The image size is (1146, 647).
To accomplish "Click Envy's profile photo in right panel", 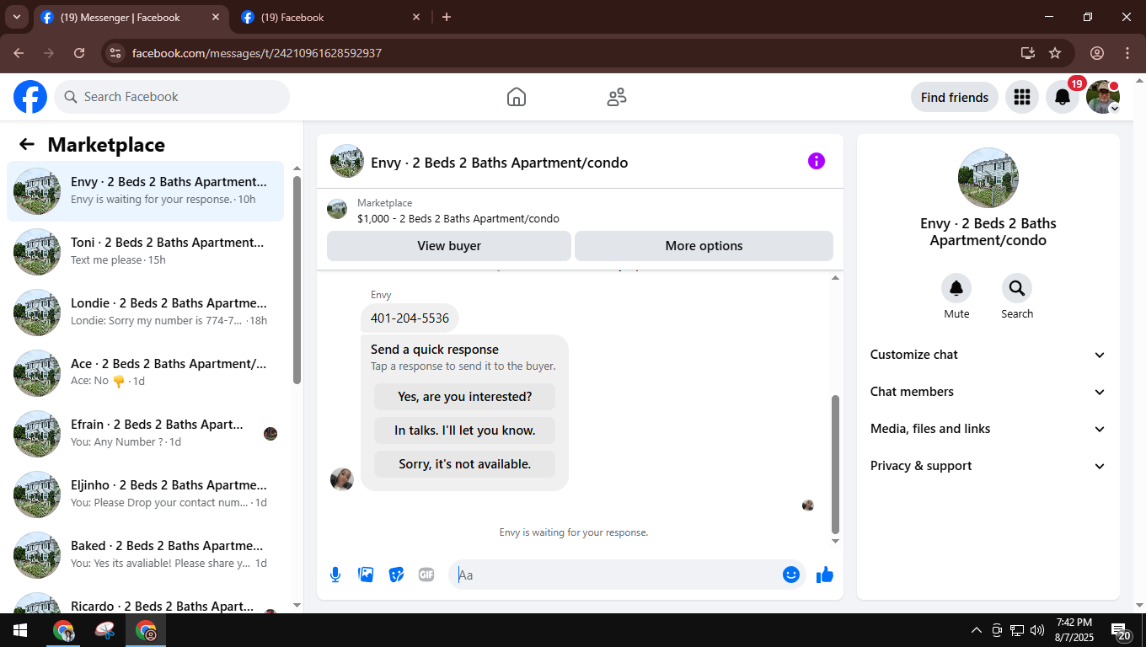I will 988,178.
